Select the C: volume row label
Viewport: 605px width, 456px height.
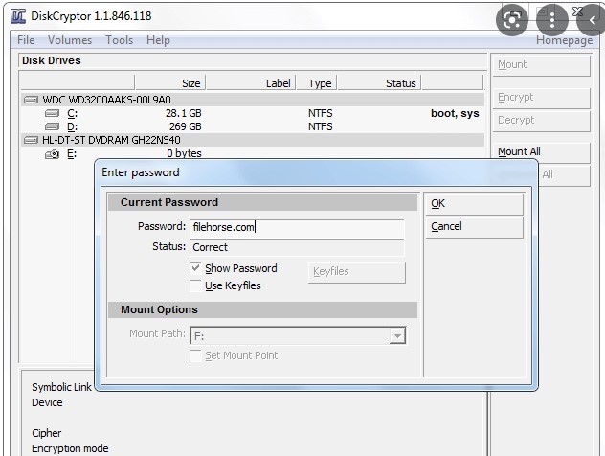click(72, 113)
